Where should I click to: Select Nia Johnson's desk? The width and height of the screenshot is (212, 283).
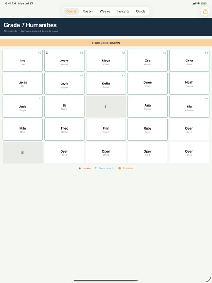[x=189, y=107]
